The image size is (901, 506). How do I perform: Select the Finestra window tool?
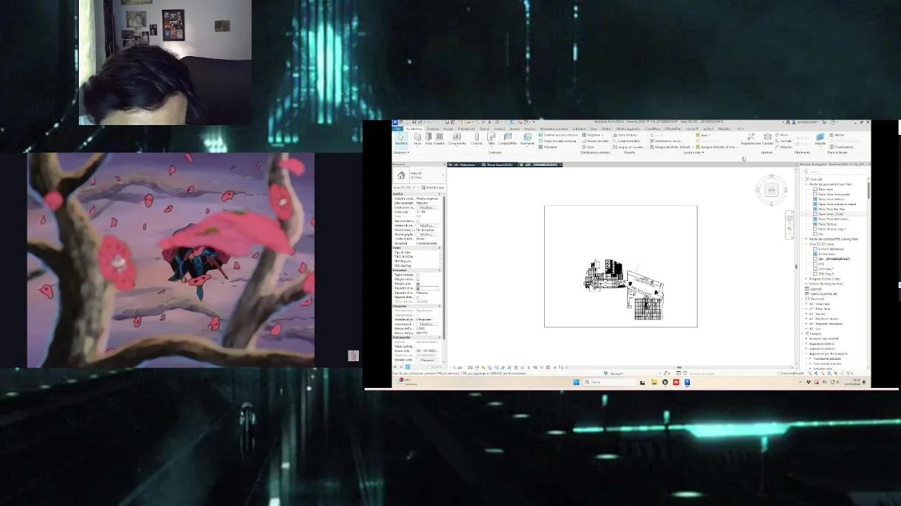point(439,138)
